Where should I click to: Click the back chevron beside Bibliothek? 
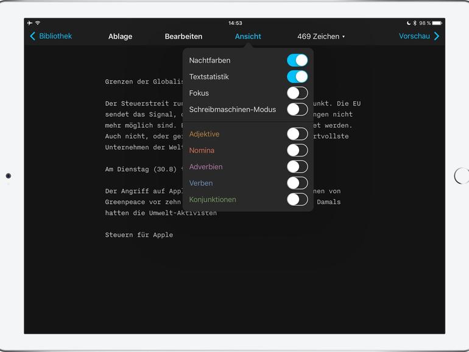click(x=33, y=36)
